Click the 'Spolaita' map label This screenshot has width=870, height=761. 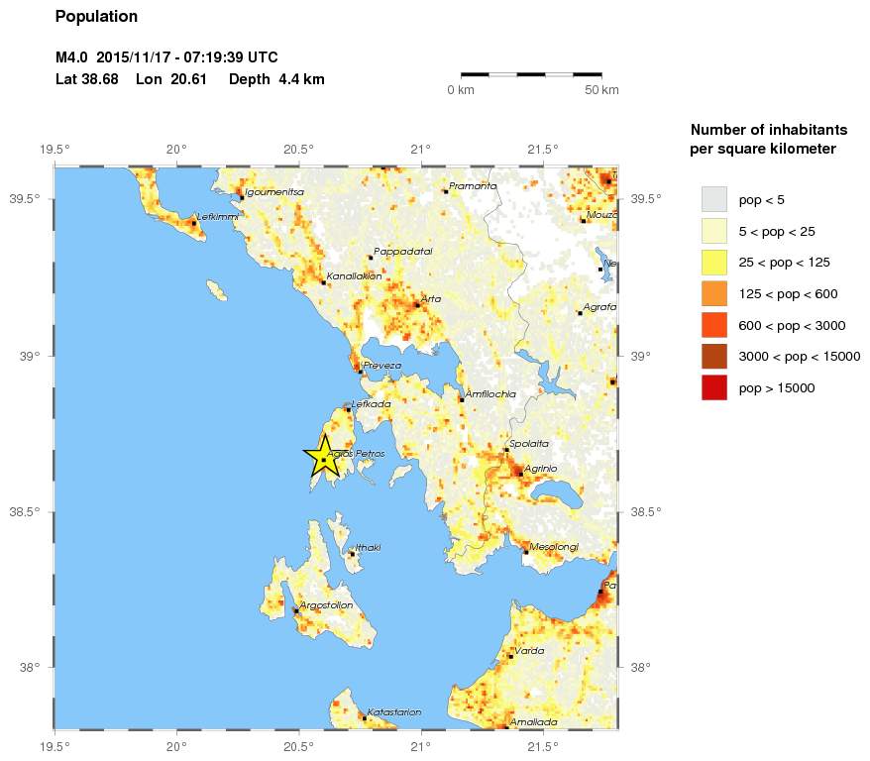pyautogui.click(x=529, y=444)
